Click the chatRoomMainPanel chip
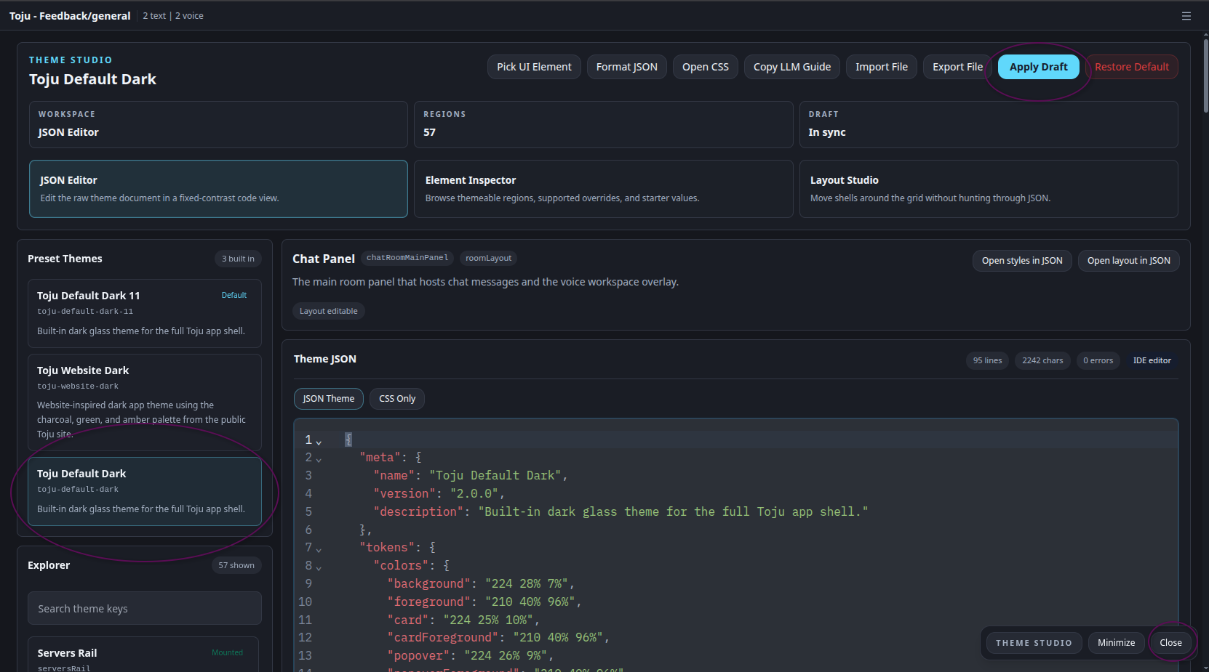Screen dimensions: 1209x672 click(407, 258)
